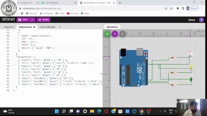207x116 pixels.
Task: Share the project using SHARE button
Action: point(44,20)
